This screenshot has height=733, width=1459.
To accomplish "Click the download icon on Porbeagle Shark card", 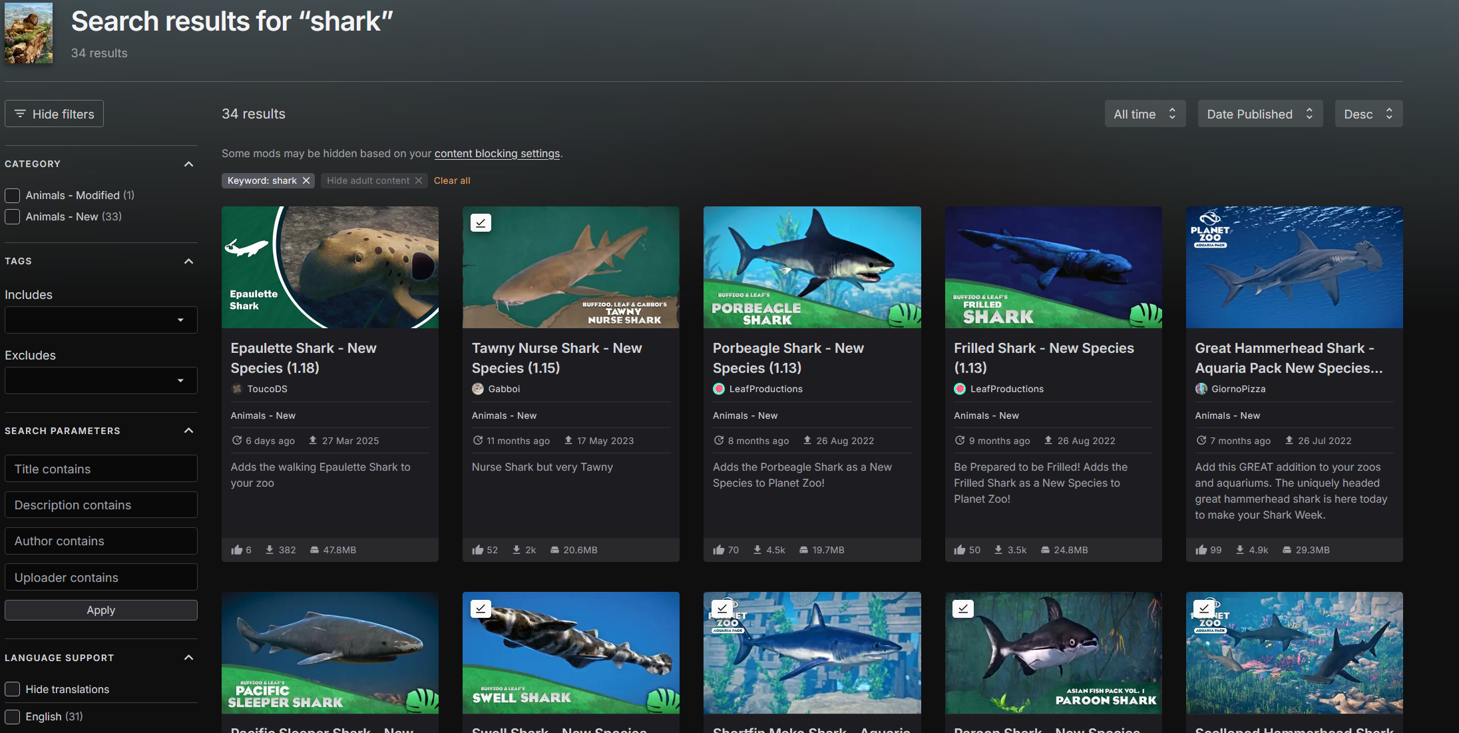I will [757, 550].
